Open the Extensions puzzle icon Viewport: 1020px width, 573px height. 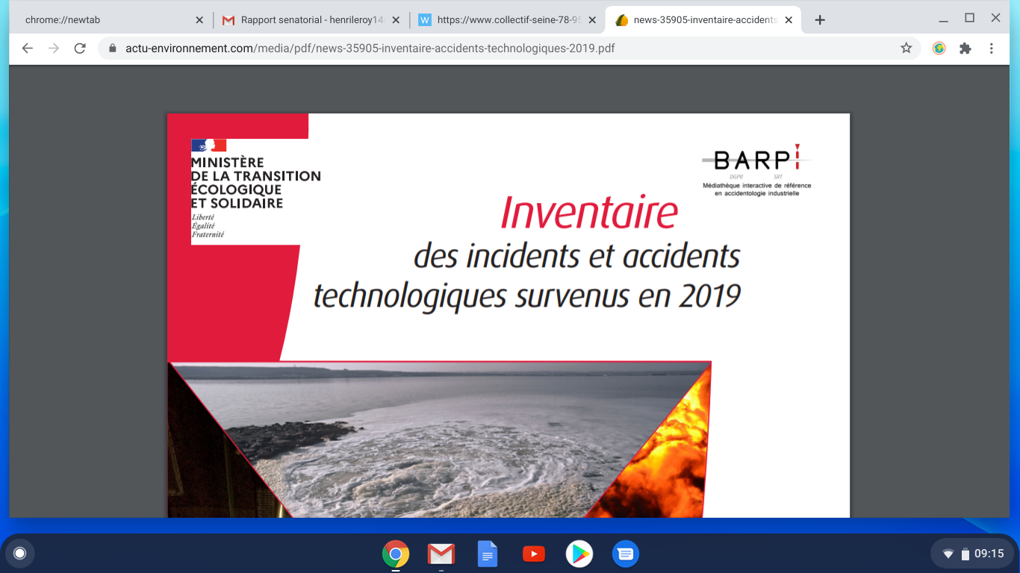pos(965,48)
